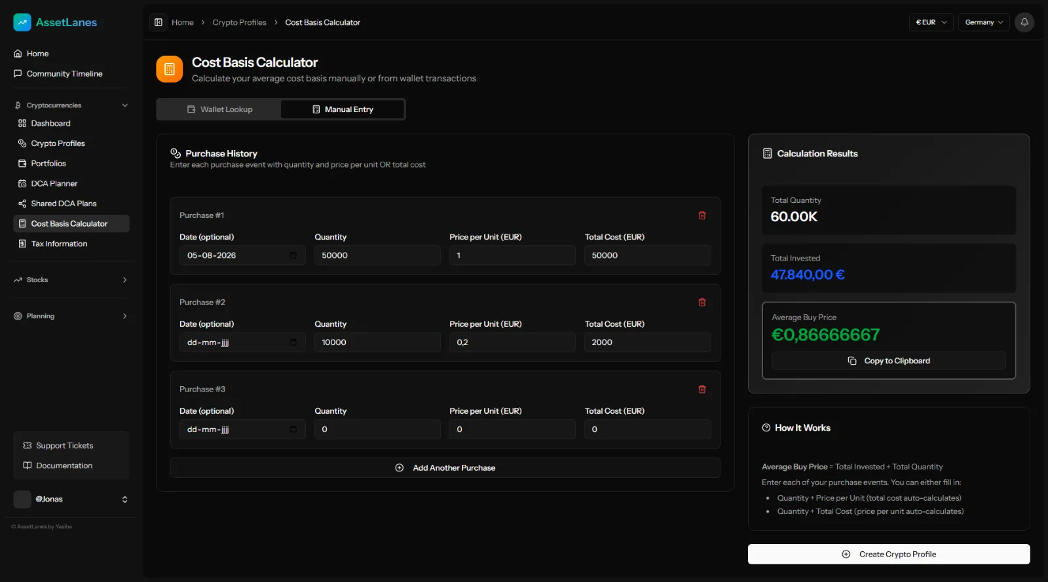Click Purchase #1 Total Cost field
Viewport: 1048px width, 582px height.
click(x=648, y=255)
